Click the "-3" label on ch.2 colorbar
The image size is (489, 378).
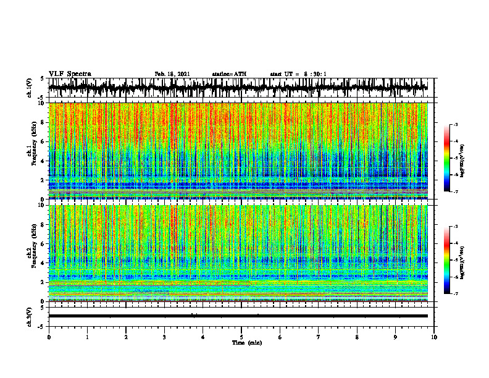point(456,227)
